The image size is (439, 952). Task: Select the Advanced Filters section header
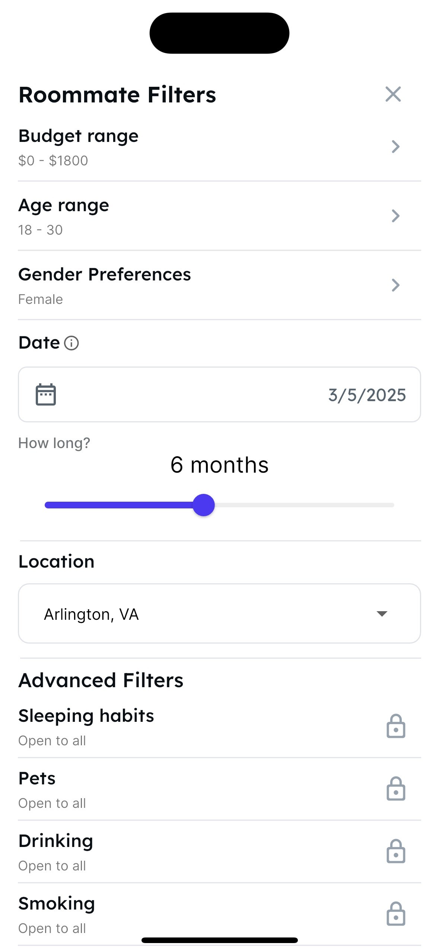click(101, 679)
